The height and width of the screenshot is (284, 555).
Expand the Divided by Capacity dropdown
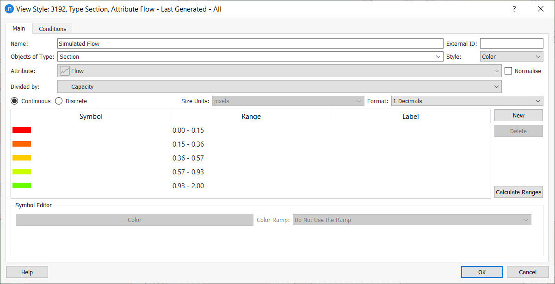click(279, 86)
